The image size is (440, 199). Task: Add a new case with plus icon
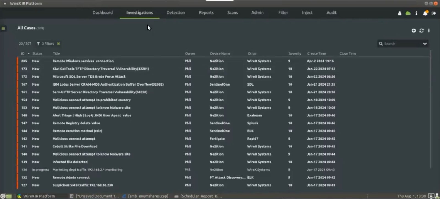(x=414, y=30)
